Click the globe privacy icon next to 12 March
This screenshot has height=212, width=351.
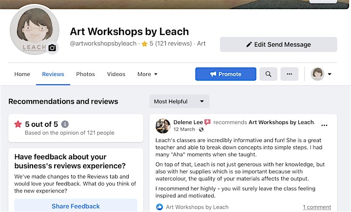pyautogui.click(x=201, y=129)
